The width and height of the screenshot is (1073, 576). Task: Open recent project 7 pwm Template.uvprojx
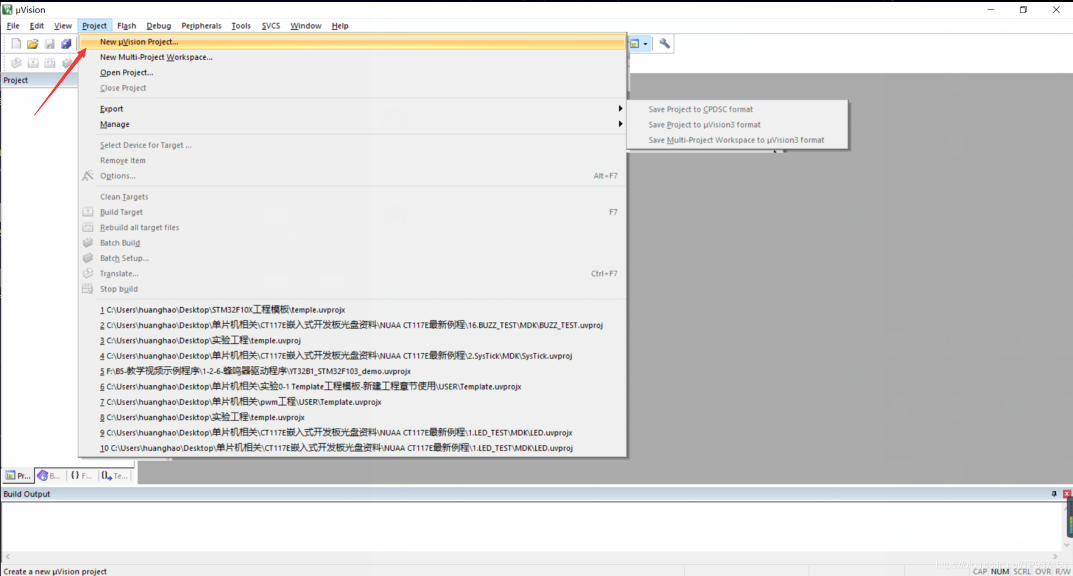pyautogui.click(x=352, y=402)
